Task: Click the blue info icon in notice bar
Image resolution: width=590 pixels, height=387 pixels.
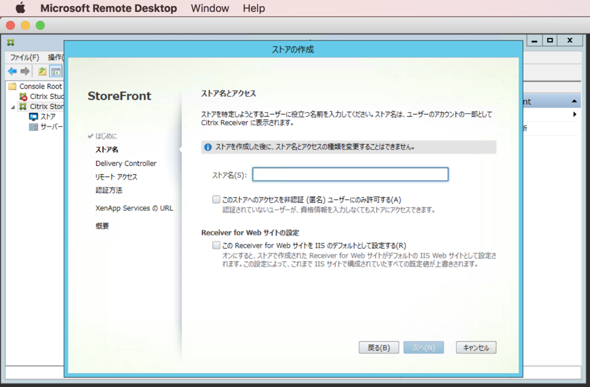Action: 207,147
